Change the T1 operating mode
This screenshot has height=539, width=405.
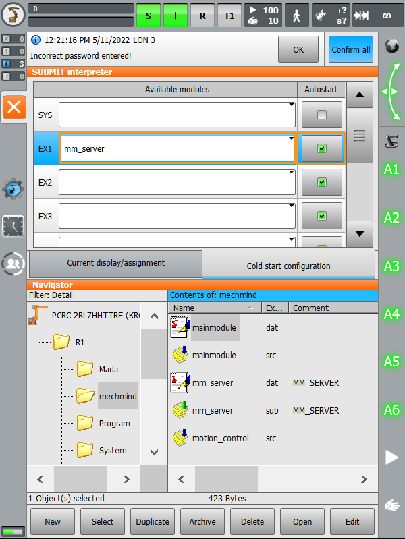click(x=230, y=16)
